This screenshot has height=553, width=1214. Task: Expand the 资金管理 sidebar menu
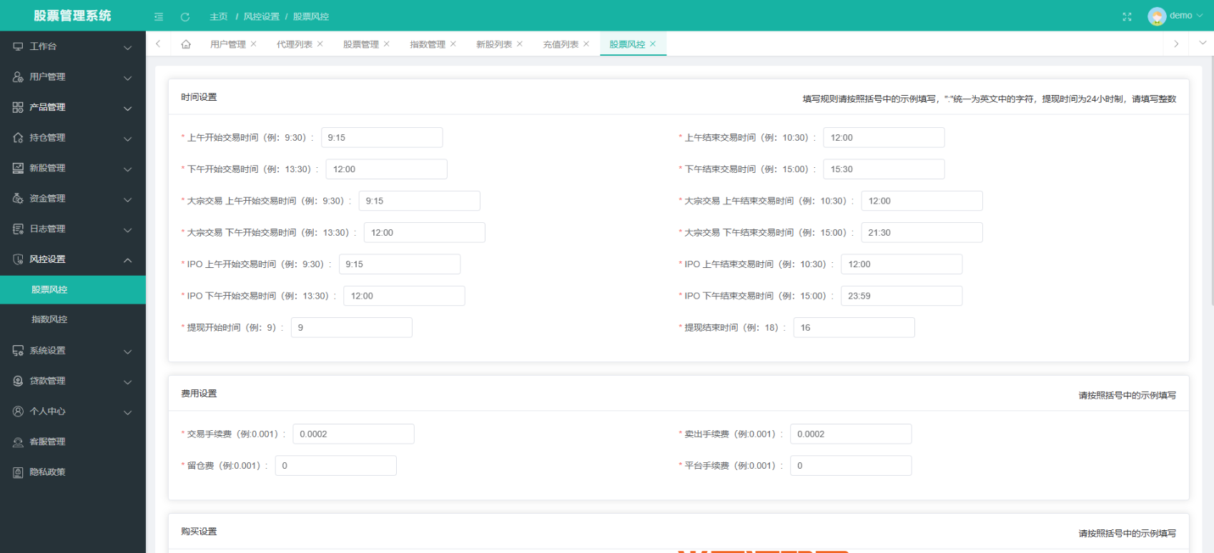coord(72,199)
